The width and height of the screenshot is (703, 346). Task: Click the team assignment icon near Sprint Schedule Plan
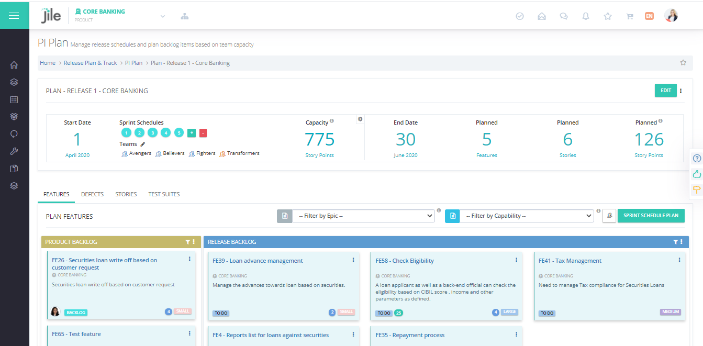(609, 216)
